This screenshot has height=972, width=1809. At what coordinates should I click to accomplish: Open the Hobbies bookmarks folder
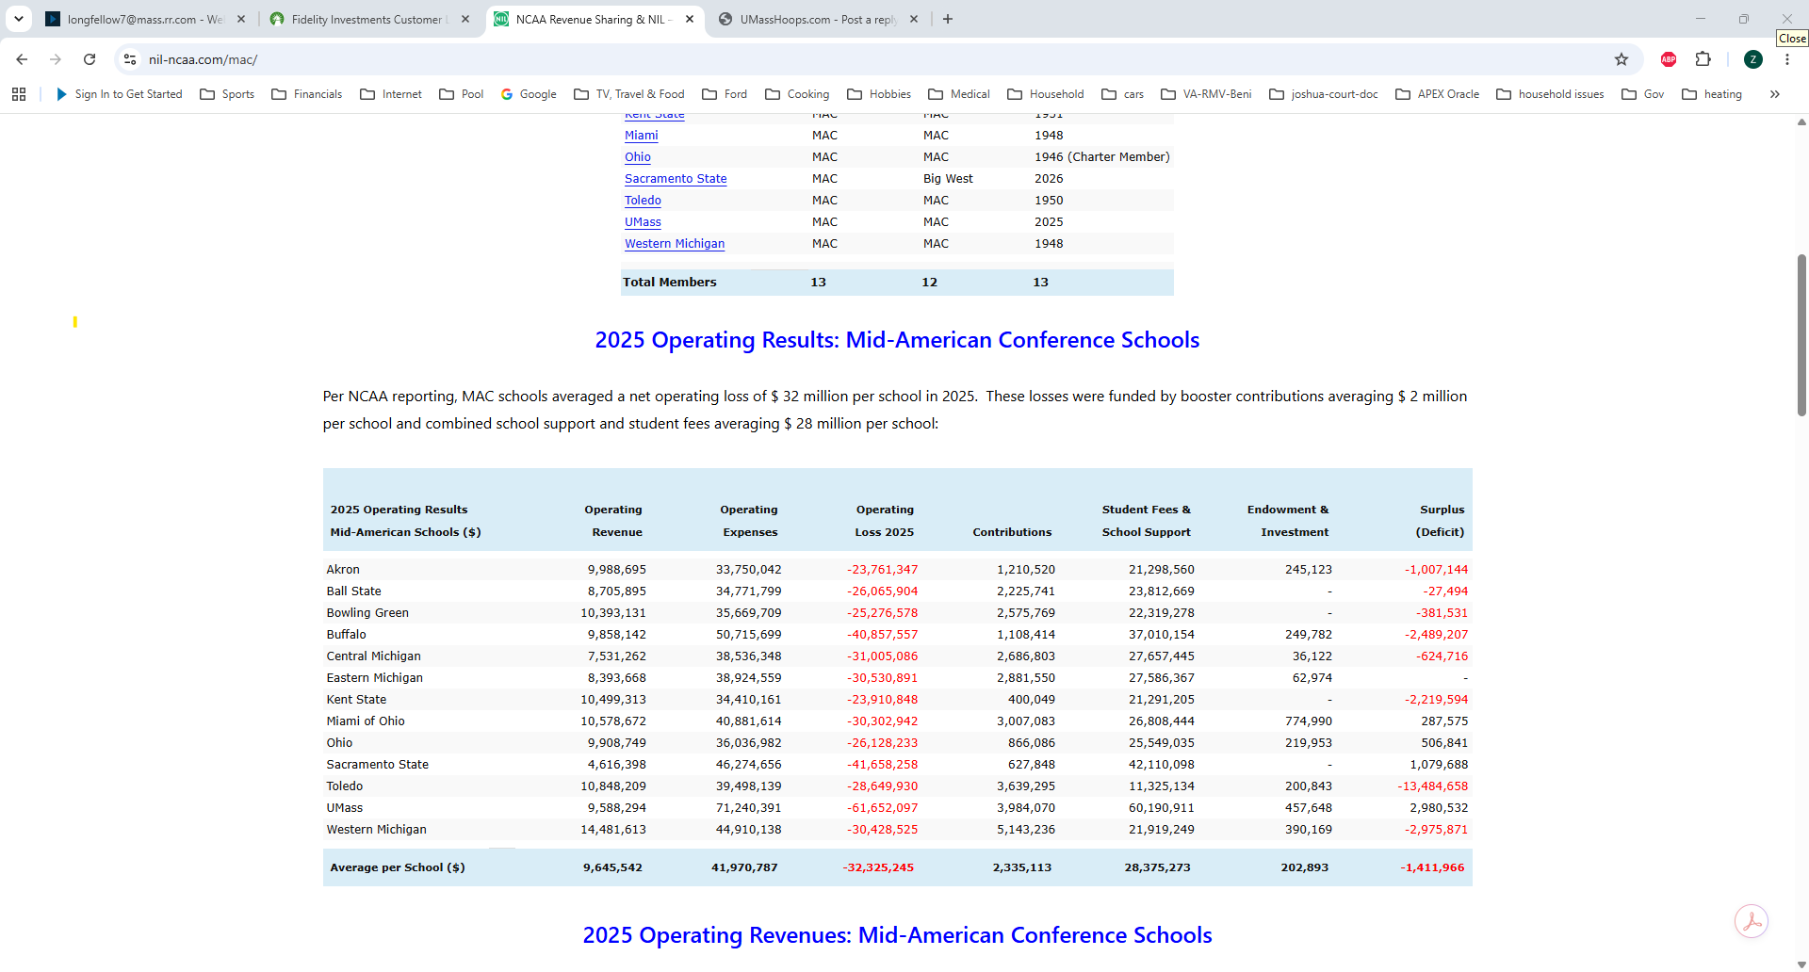pyautogui.click(x=879, y=94)
